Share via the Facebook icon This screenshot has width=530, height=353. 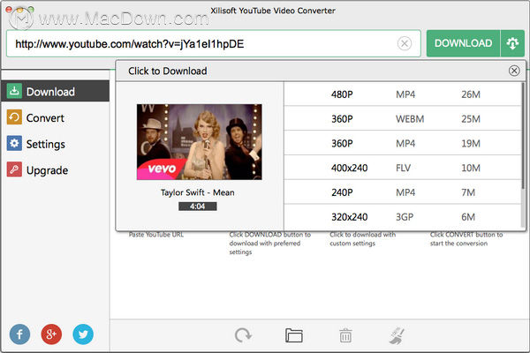click(x=19, y=334)
